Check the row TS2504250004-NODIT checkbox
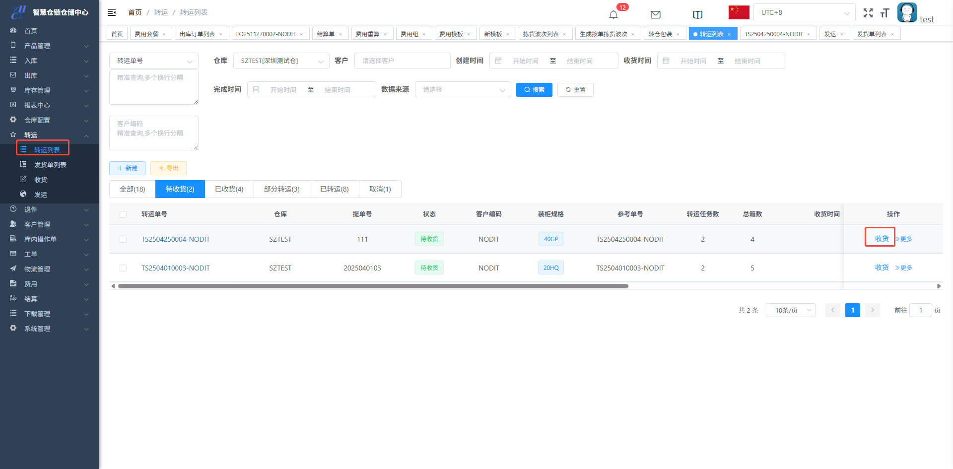This screenshot has width=953, height=469. [x=123, y=239]
